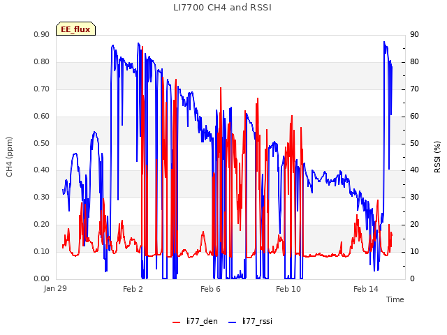Click the 0.20 left axis value
This screenshot has width=447, height=335.
tap(42, 225)
